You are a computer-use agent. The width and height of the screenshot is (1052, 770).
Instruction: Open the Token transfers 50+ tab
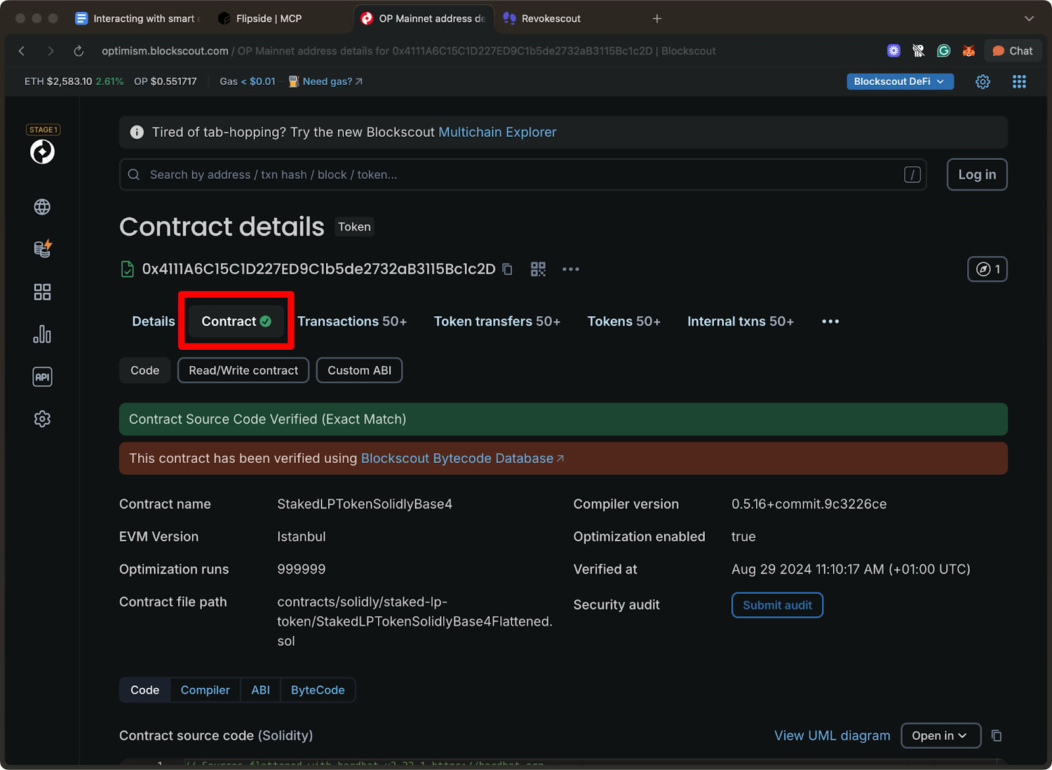pyautogui.click(x=497, y=322)
